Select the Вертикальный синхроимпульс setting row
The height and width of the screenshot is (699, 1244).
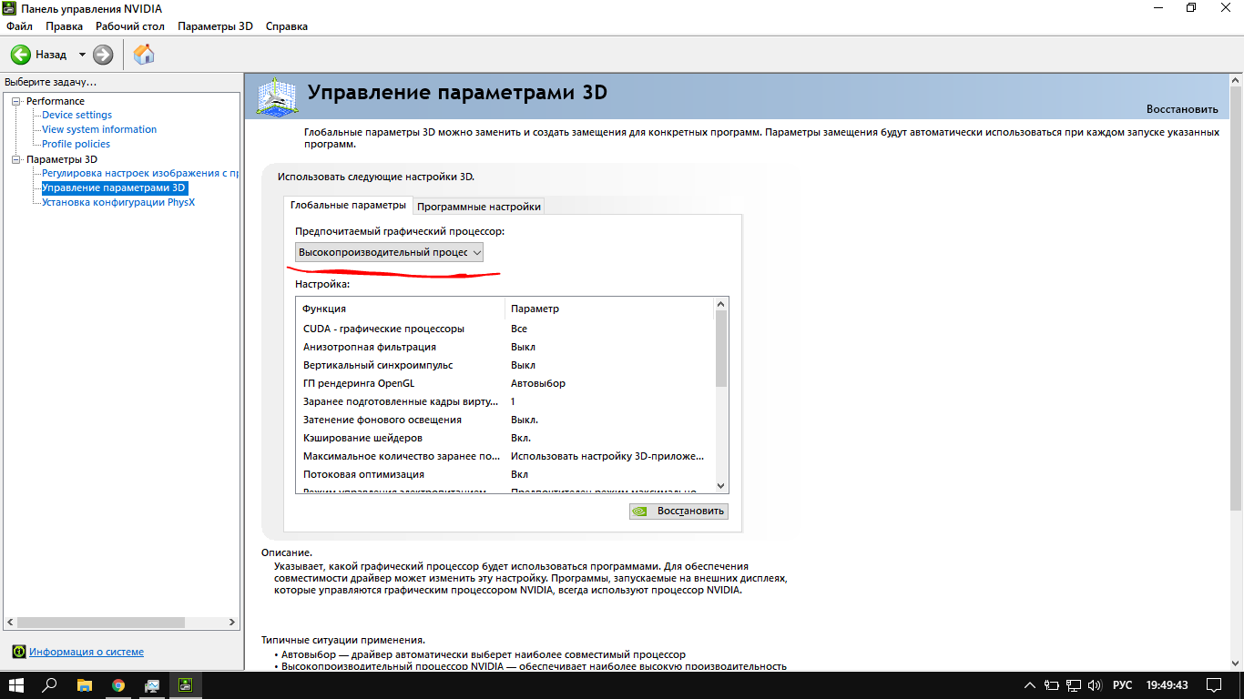(x=377, y=365)
